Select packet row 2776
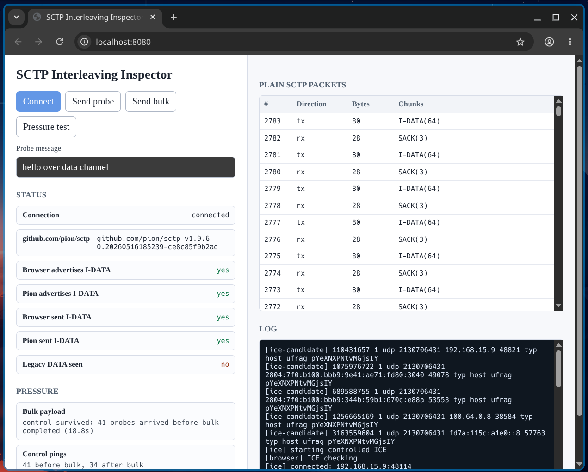 click(407, 239)
